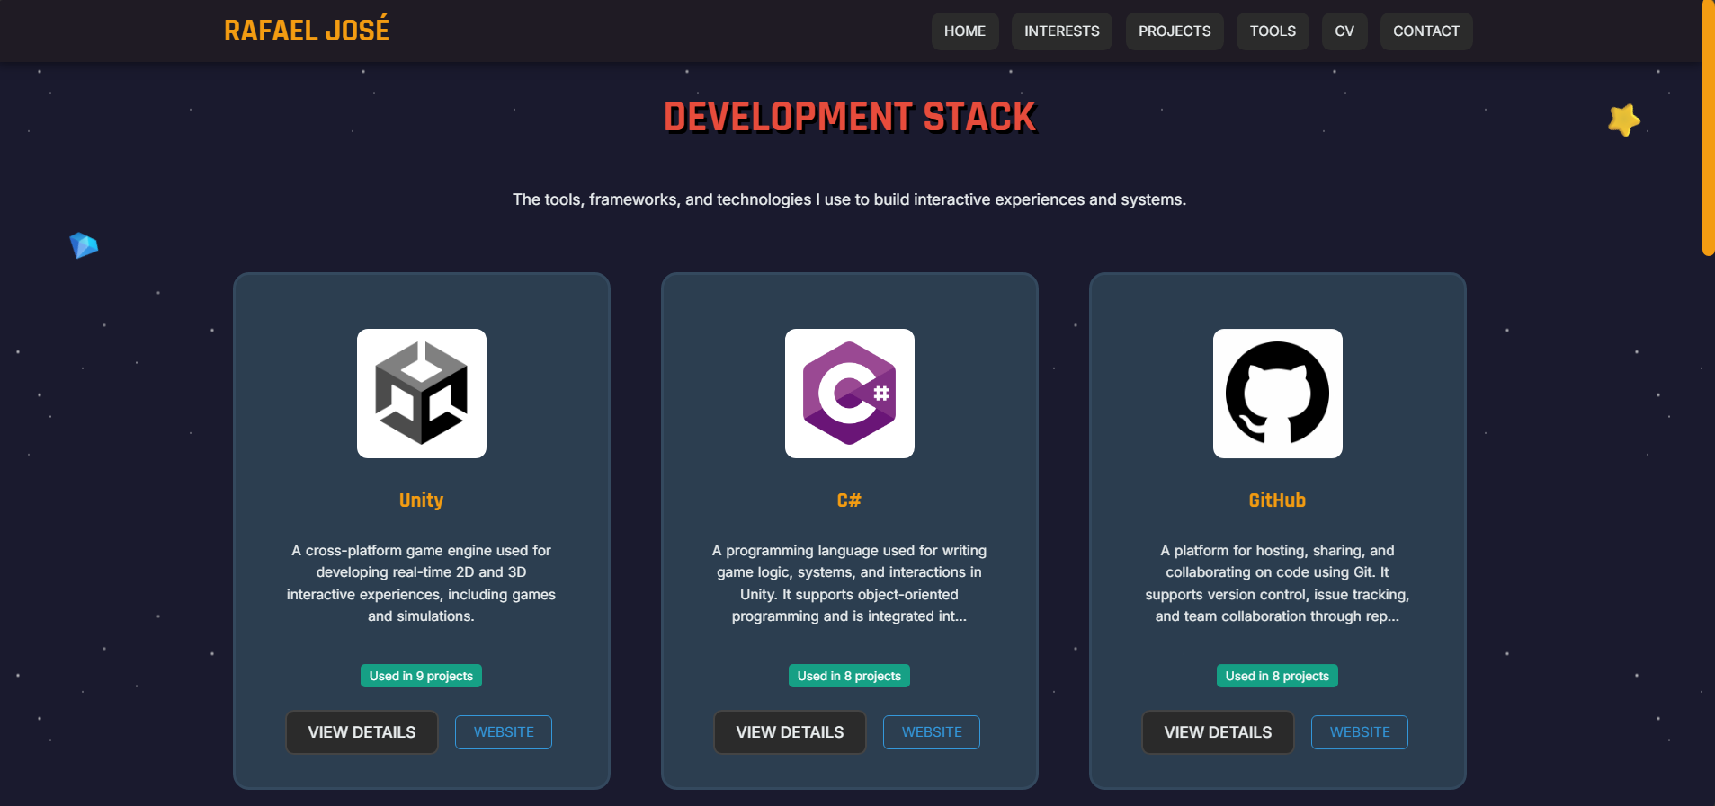
Task: Click the Unity cube logo icon
Action: [422, 394]
